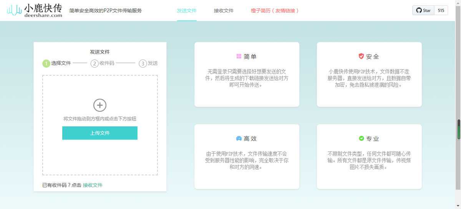Viewport: 461px width, 209px height.
Task: Click 接收文件 link below upload box
Action: click(93, 185)
